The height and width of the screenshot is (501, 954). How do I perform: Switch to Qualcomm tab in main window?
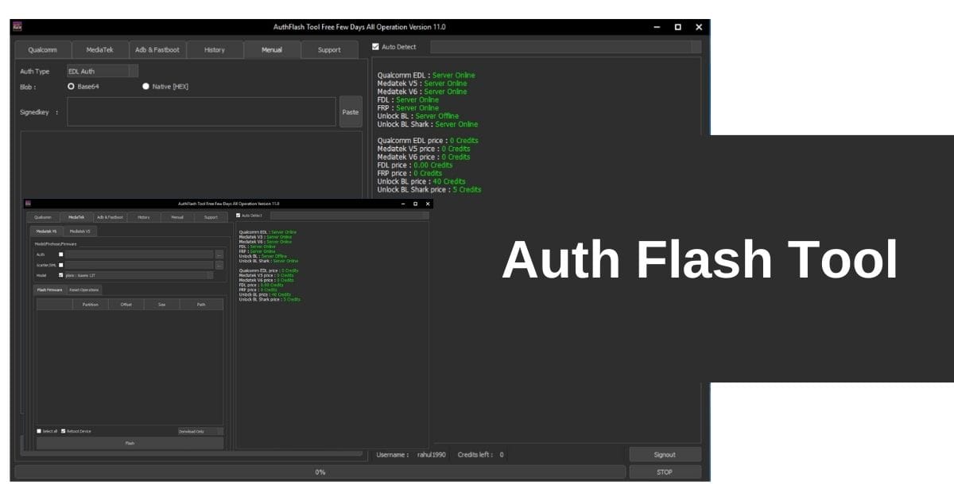43,49
